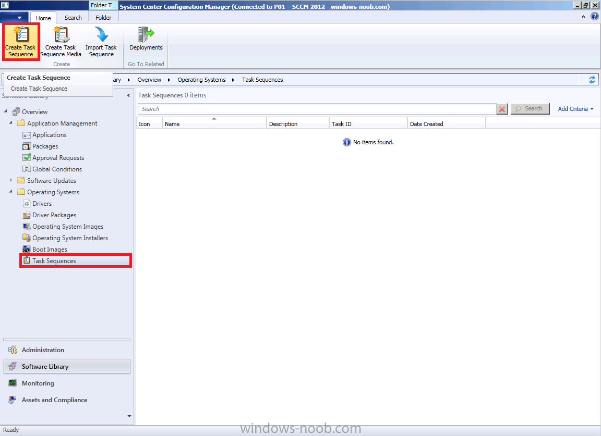
Task: Expand the Software Updates node
Action: [x=11, y=180]
